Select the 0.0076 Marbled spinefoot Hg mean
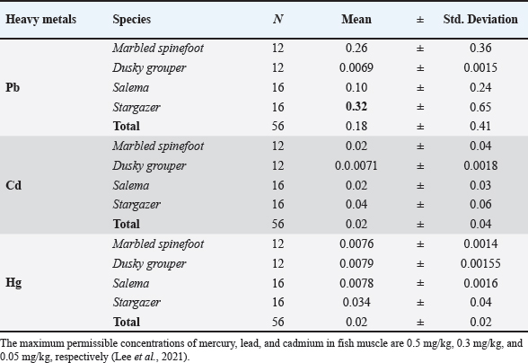Viewport: 528px width, 363px height. [356, 243]
